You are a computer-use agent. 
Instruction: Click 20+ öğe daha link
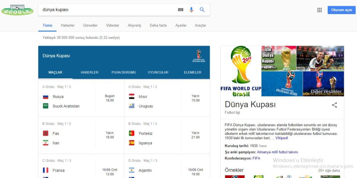[x=329, y=170]
